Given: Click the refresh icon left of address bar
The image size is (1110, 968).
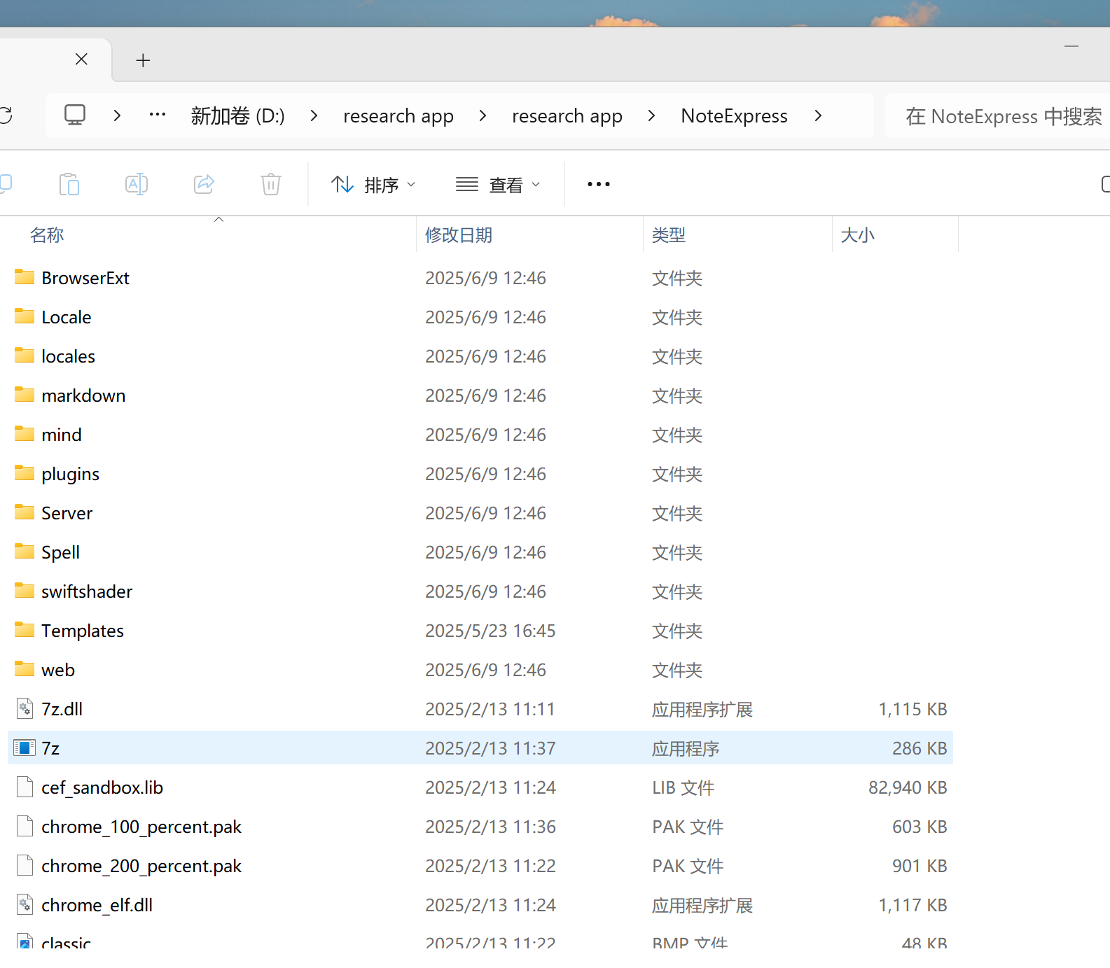Looking at the screenshot, I should point(6,115).
